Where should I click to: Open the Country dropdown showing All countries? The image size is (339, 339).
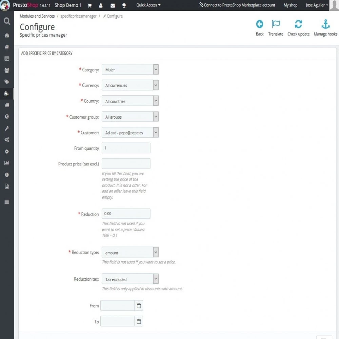pyautogui.click(x=130, y=101)
